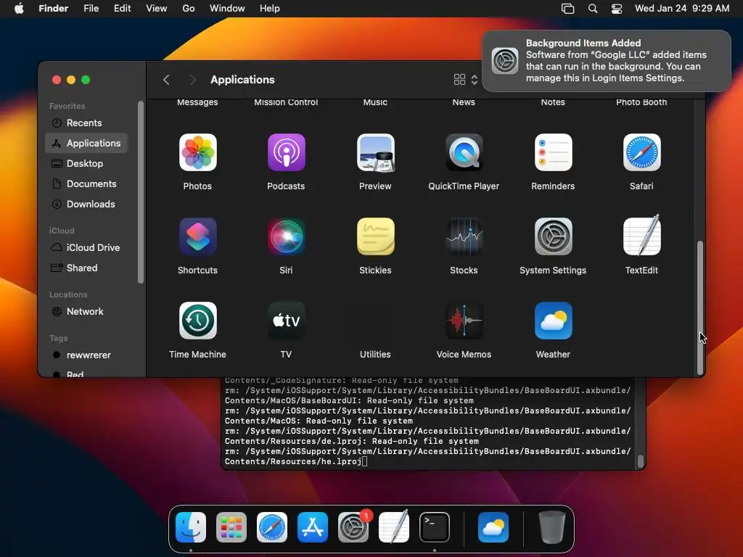Switch to Terminal via Dock icon
Viewport: 743px width, 557px height.
[x=435, y=527]
